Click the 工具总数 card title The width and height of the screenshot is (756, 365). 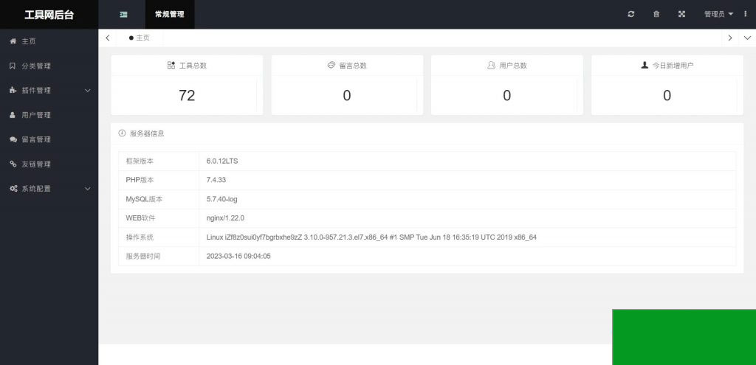coord(193,66)
